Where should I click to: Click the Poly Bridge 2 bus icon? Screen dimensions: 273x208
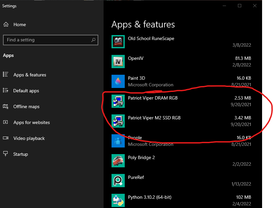[x=118, y=161]
